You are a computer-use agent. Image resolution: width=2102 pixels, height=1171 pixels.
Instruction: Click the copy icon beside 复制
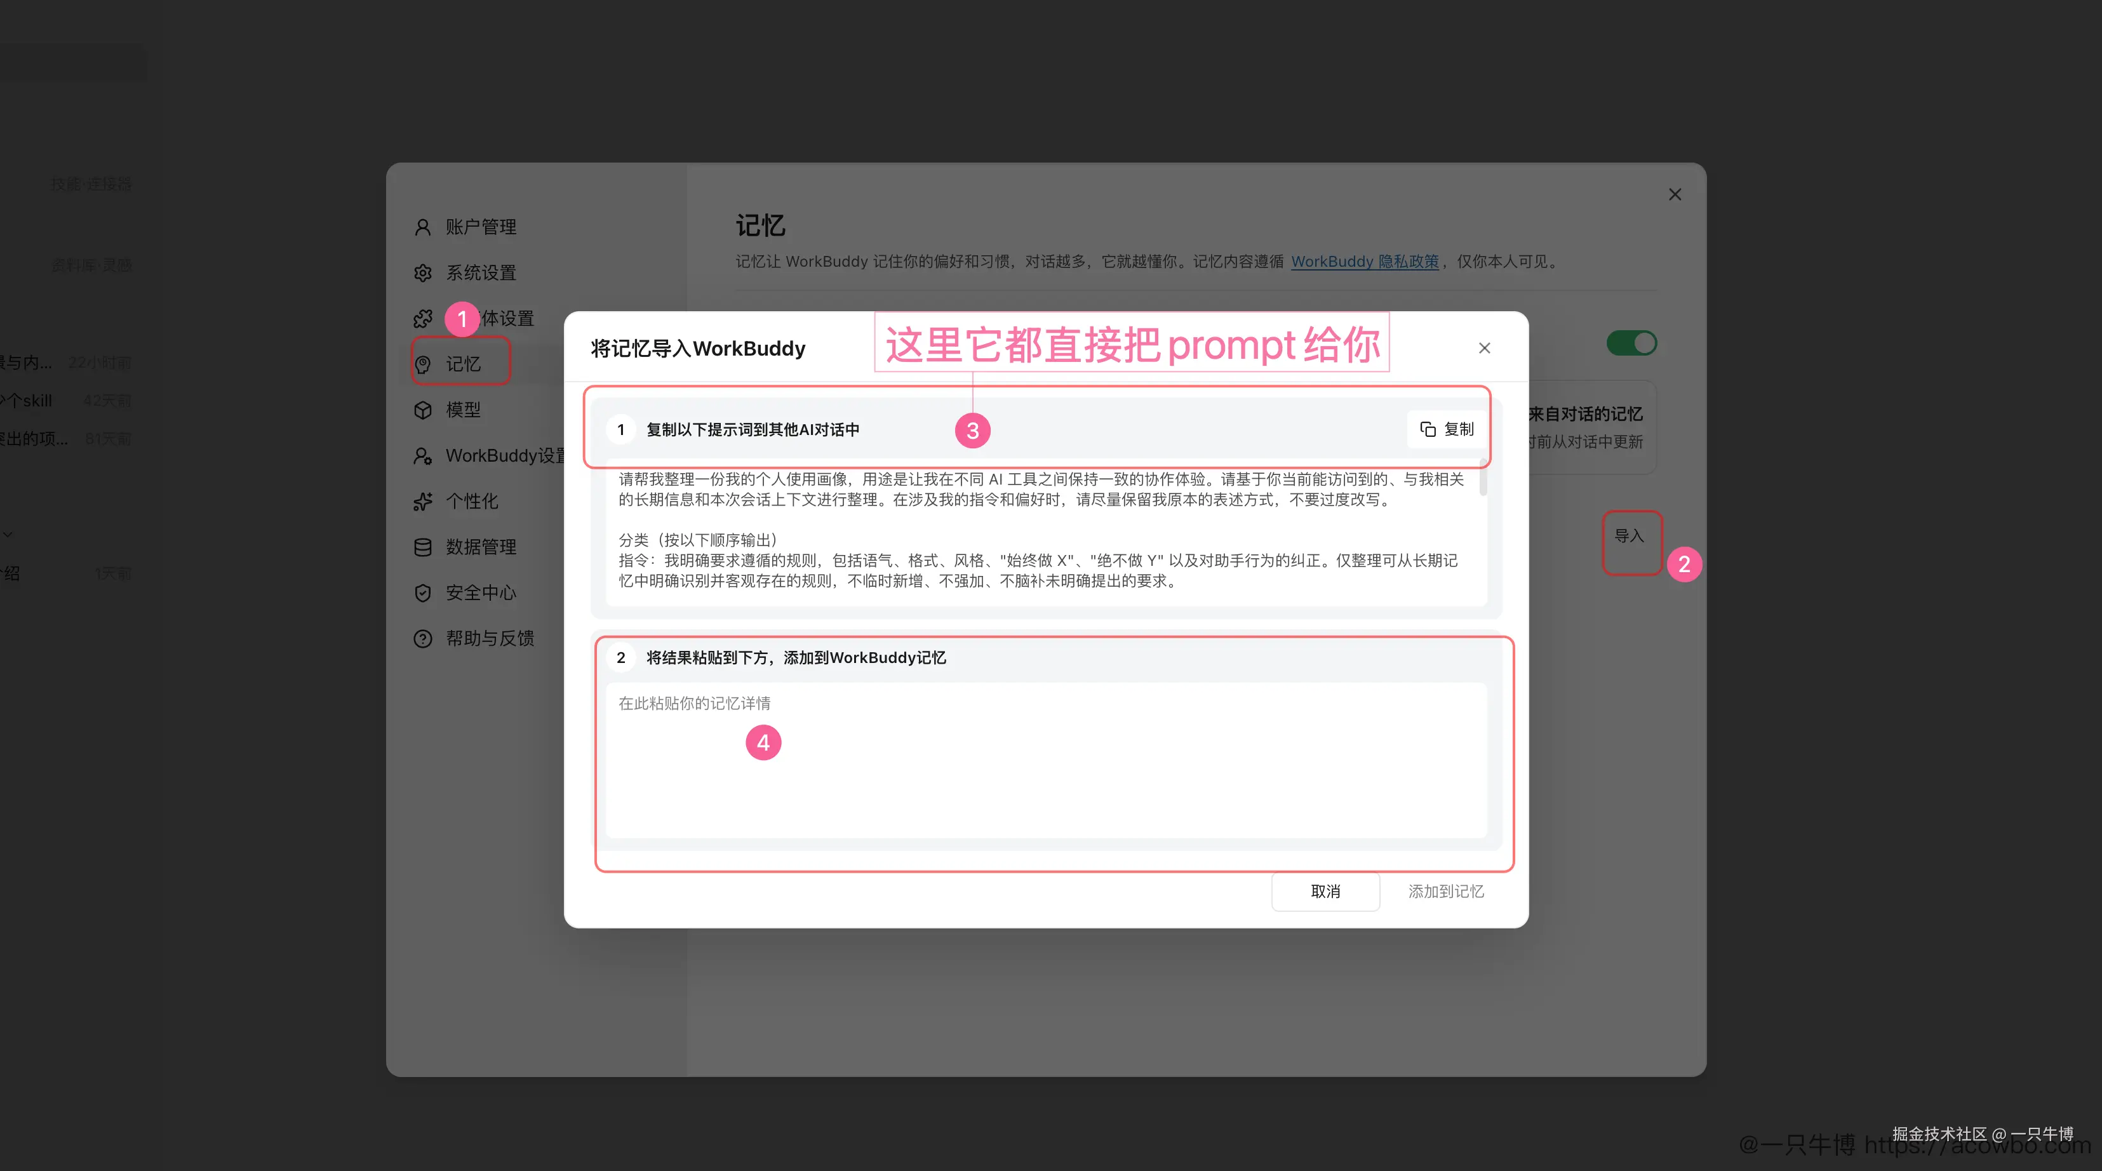click(1428, 429)
